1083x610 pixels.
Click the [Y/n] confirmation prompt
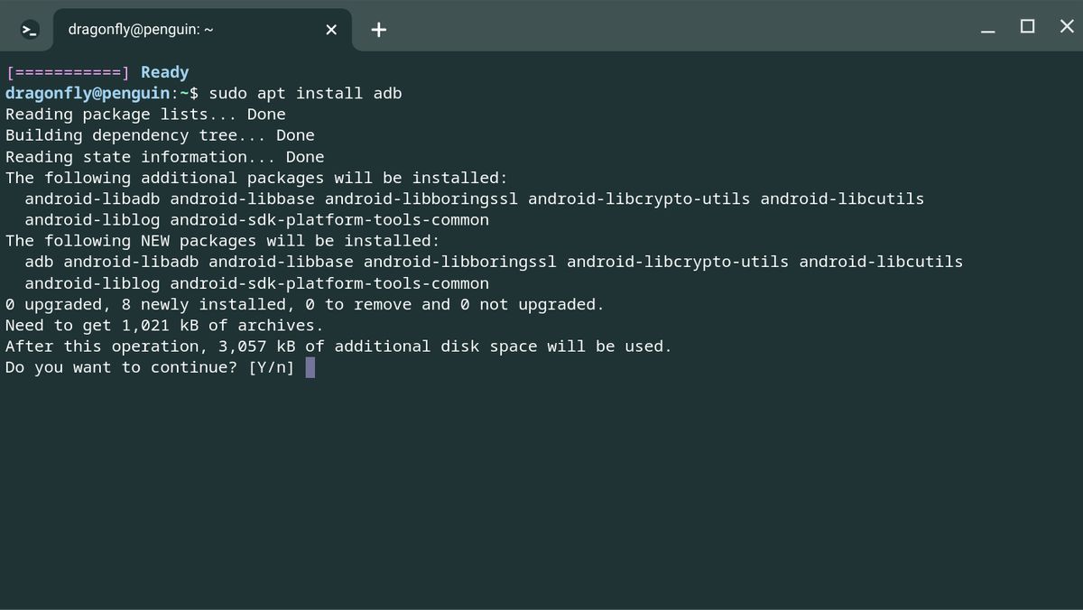coord(272,367)
